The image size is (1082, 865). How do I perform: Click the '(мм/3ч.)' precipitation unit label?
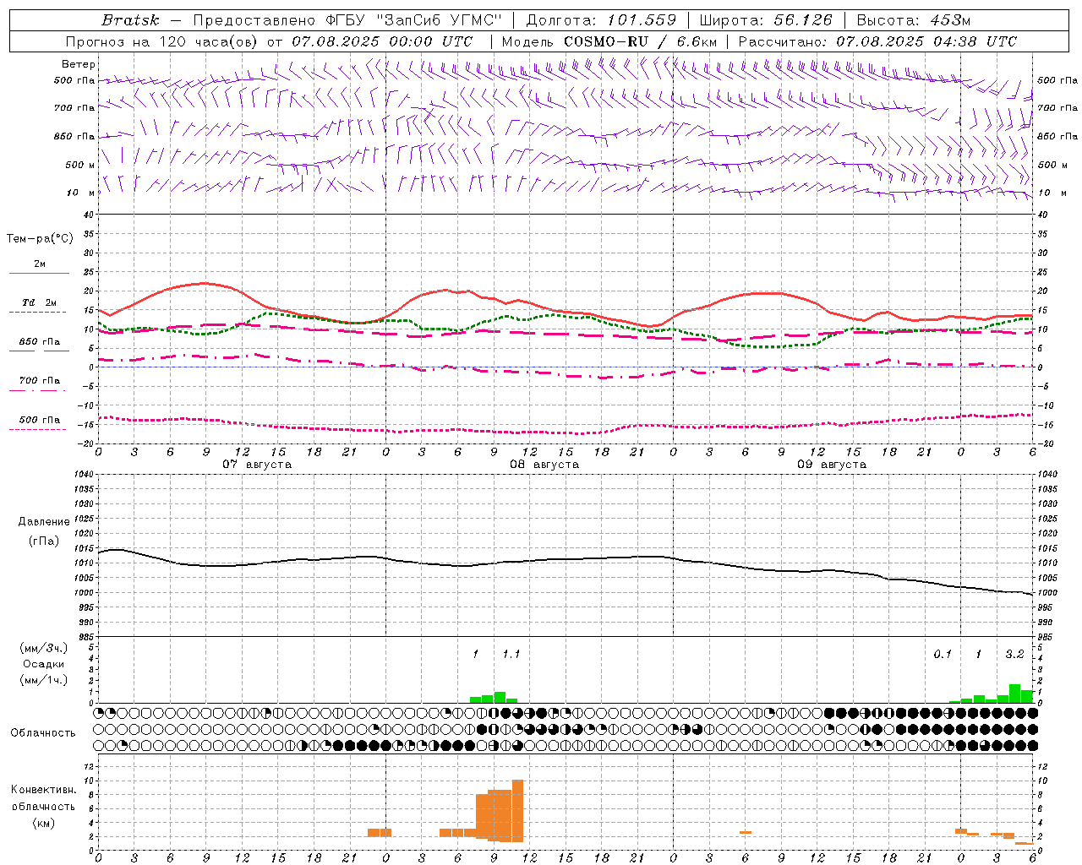pyautogui.click(x=43, y=648)
